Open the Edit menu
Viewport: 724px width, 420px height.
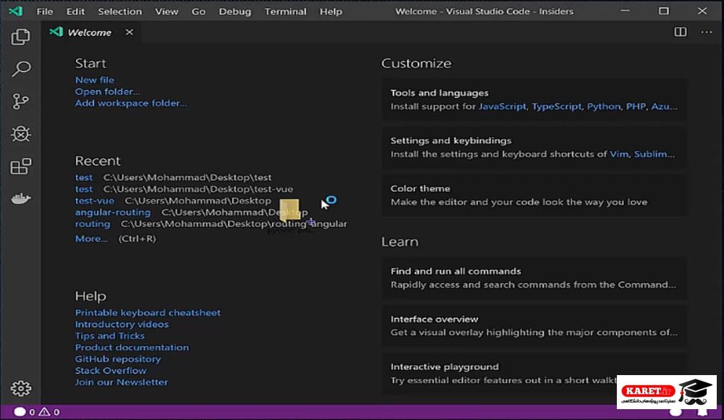(75, 12)
